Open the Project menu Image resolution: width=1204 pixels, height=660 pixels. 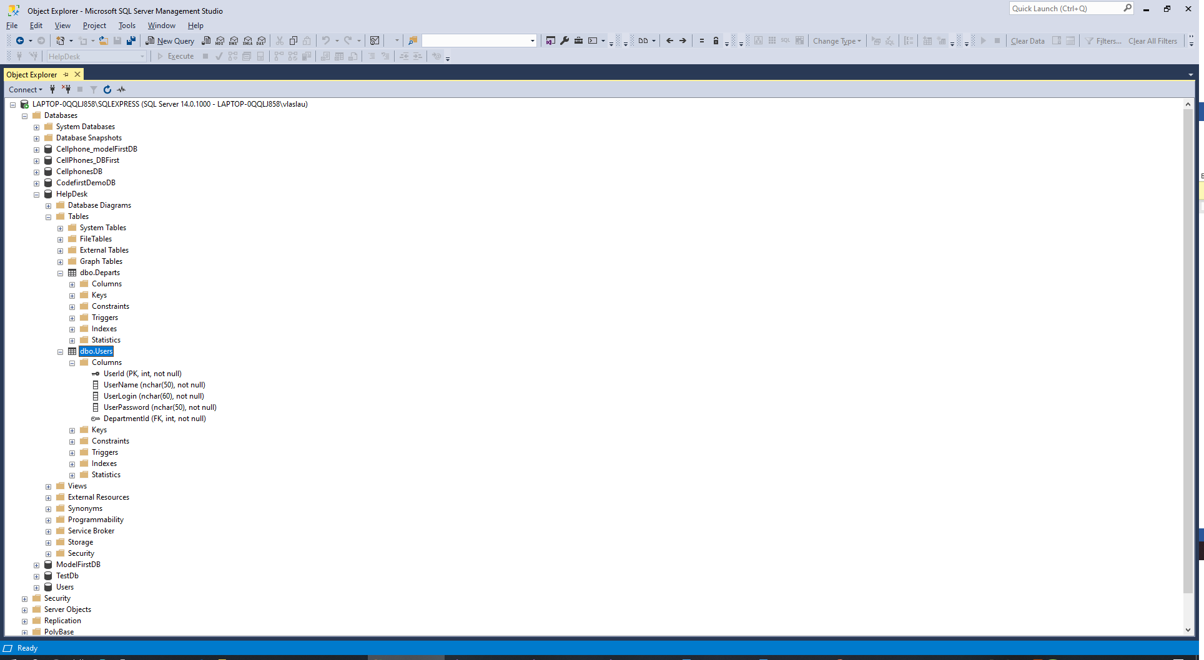[x=94, y=26]
